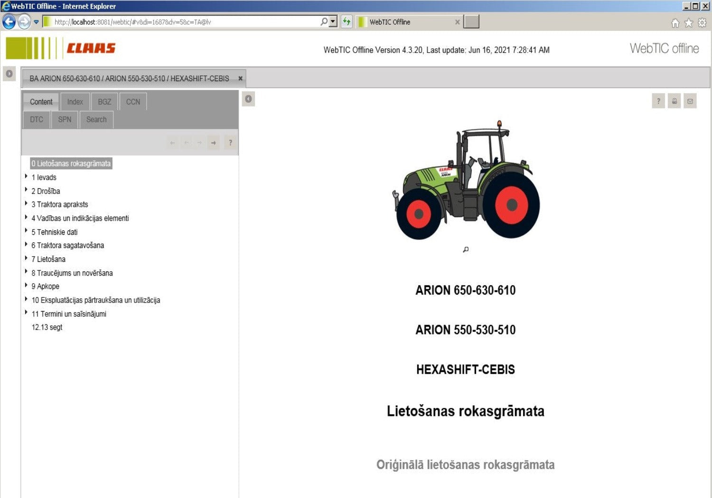Switch to the DTC tab
Screen dimensions: 712x498
(37, 120)
